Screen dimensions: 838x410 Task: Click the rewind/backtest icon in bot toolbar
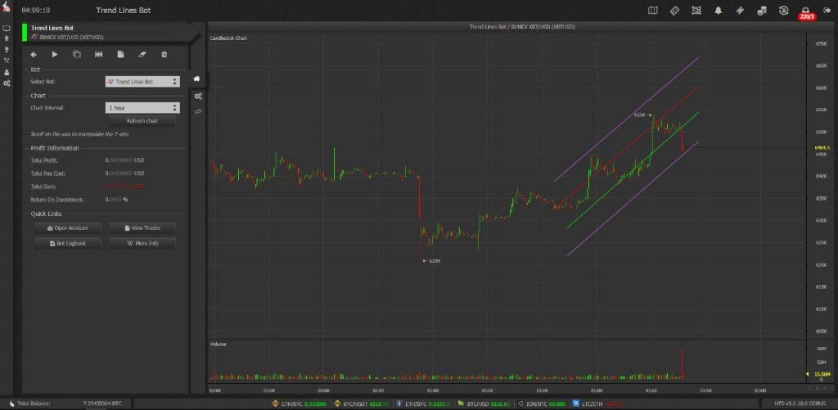pyautogui.click(x=99, y=55)
